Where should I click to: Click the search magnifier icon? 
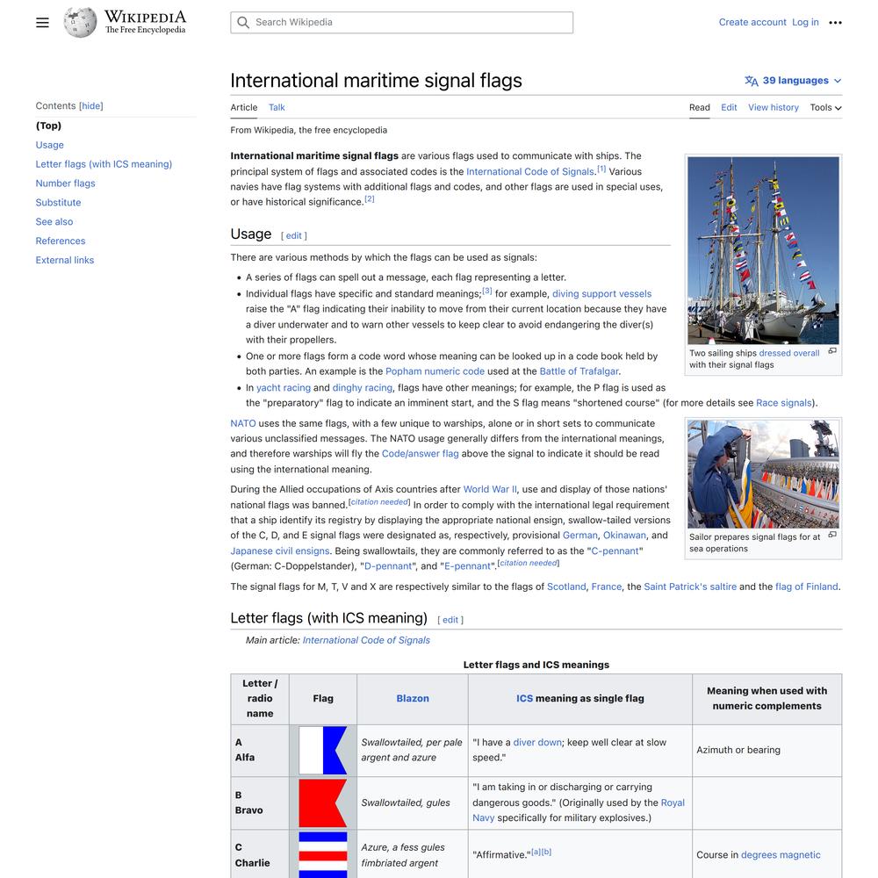pyautogui.click(x=243, y=23)
